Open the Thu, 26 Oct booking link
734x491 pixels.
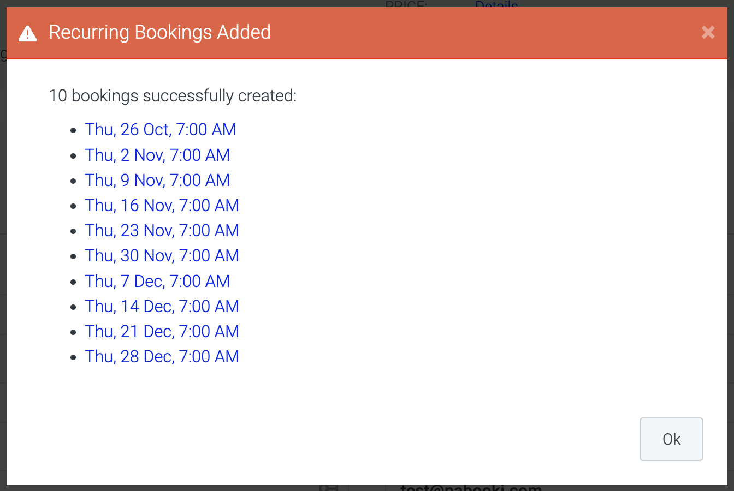(x=160, y=130)
